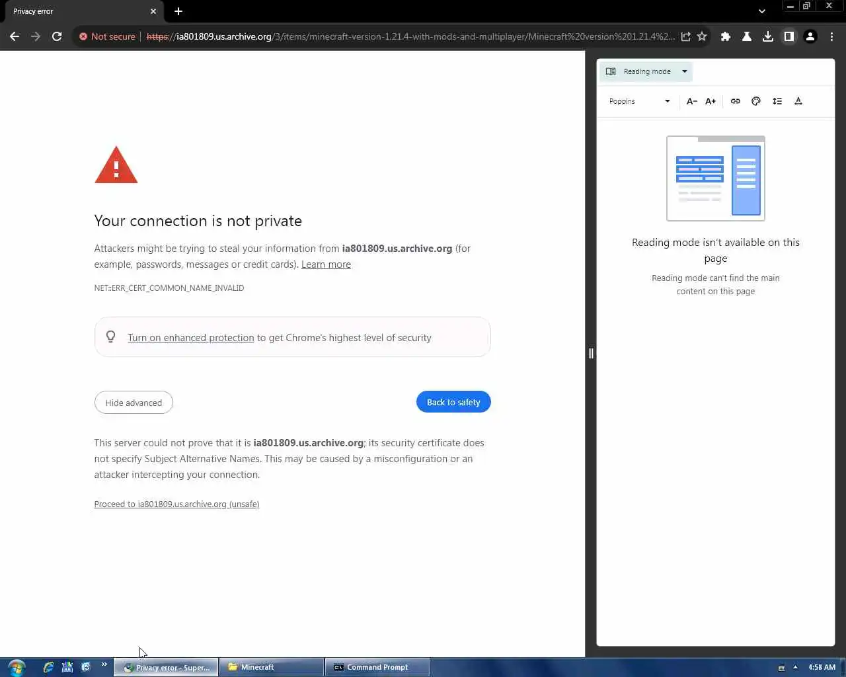The image size is (846, 677).
Task: Open reading mode line spacing options
Action: tap(777, 101)
